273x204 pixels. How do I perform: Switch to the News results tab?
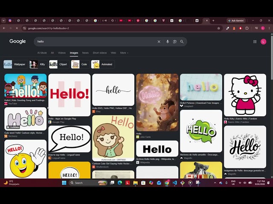[x=85, y=53]
